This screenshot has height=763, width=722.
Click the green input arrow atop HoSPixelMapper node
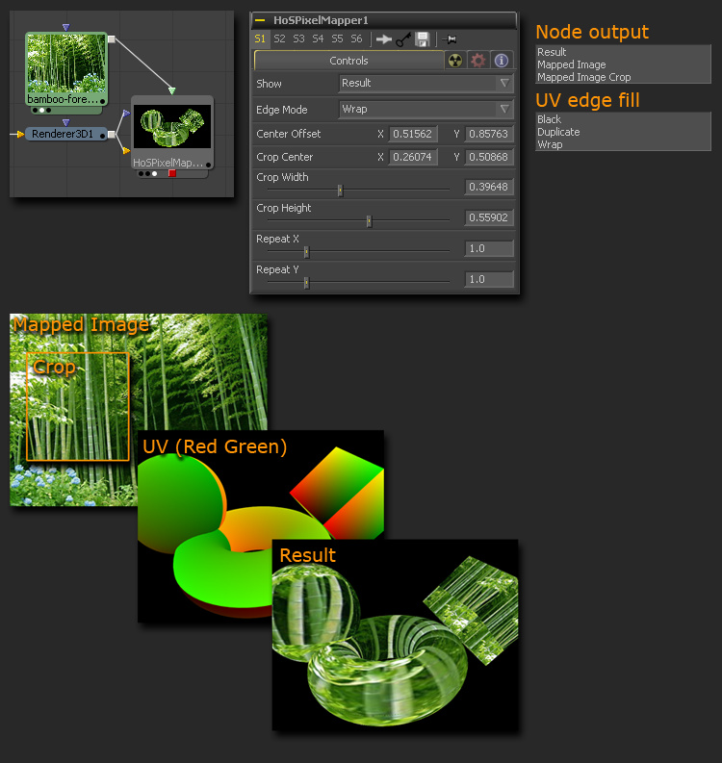172,90
